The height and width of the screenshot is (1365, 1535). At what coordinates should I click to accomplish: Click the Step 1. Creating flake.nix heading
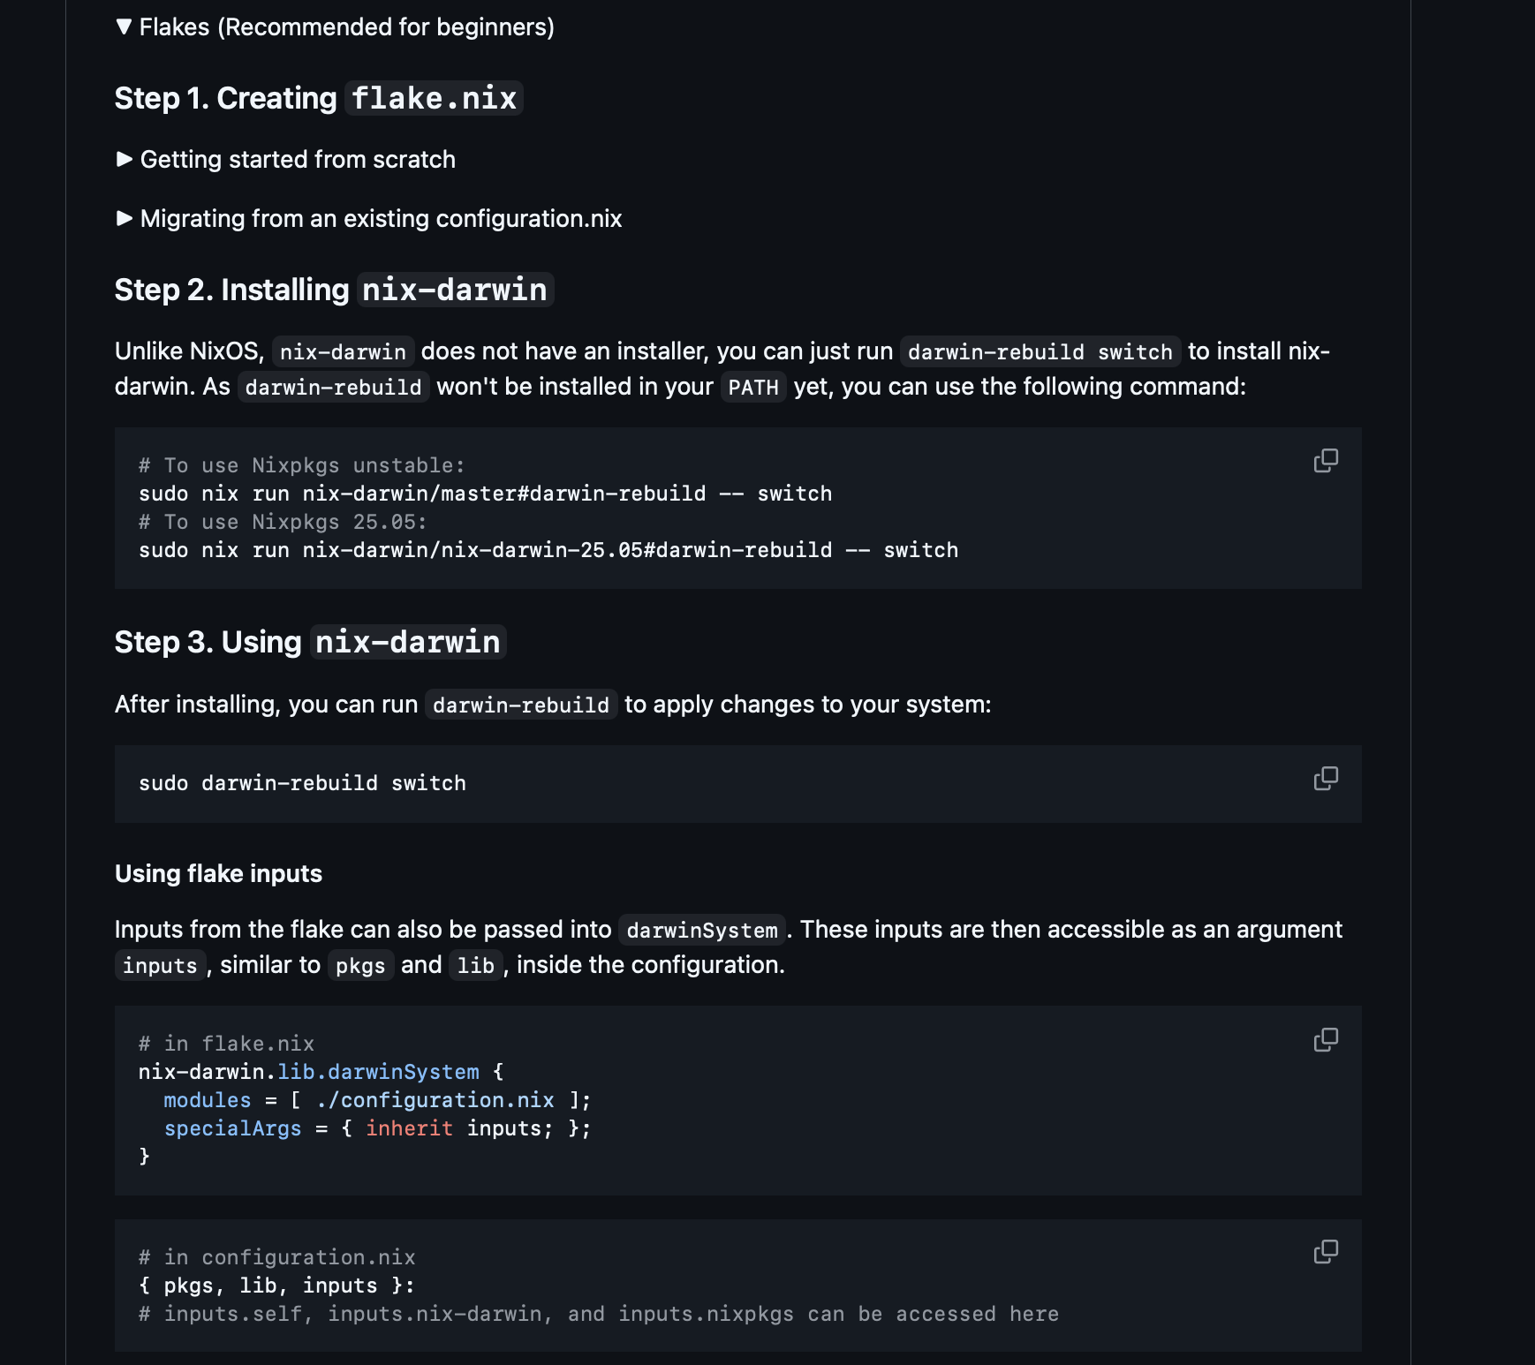(x=318, y=98)
